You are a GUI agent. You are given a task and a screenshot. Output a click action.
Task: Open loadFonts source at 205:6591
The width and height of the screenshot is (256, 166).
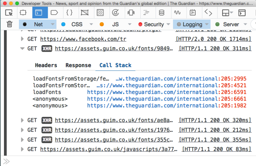167,92
